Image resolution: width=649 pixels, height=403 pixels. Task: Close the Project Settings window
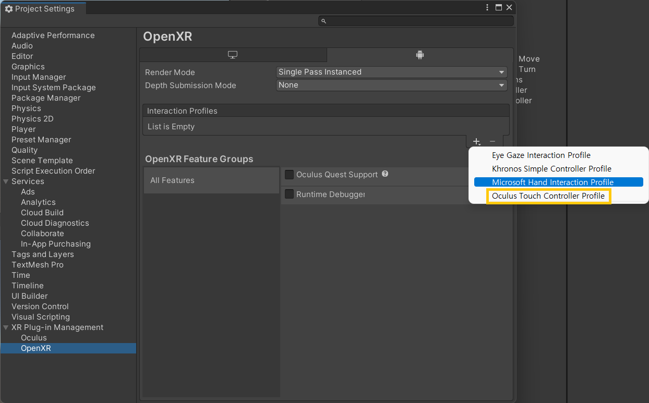point(509,7)
